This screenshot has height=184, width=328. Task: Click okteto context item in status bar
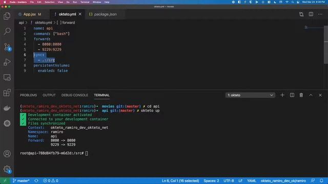pyautogui.click(x=283, y=180)
